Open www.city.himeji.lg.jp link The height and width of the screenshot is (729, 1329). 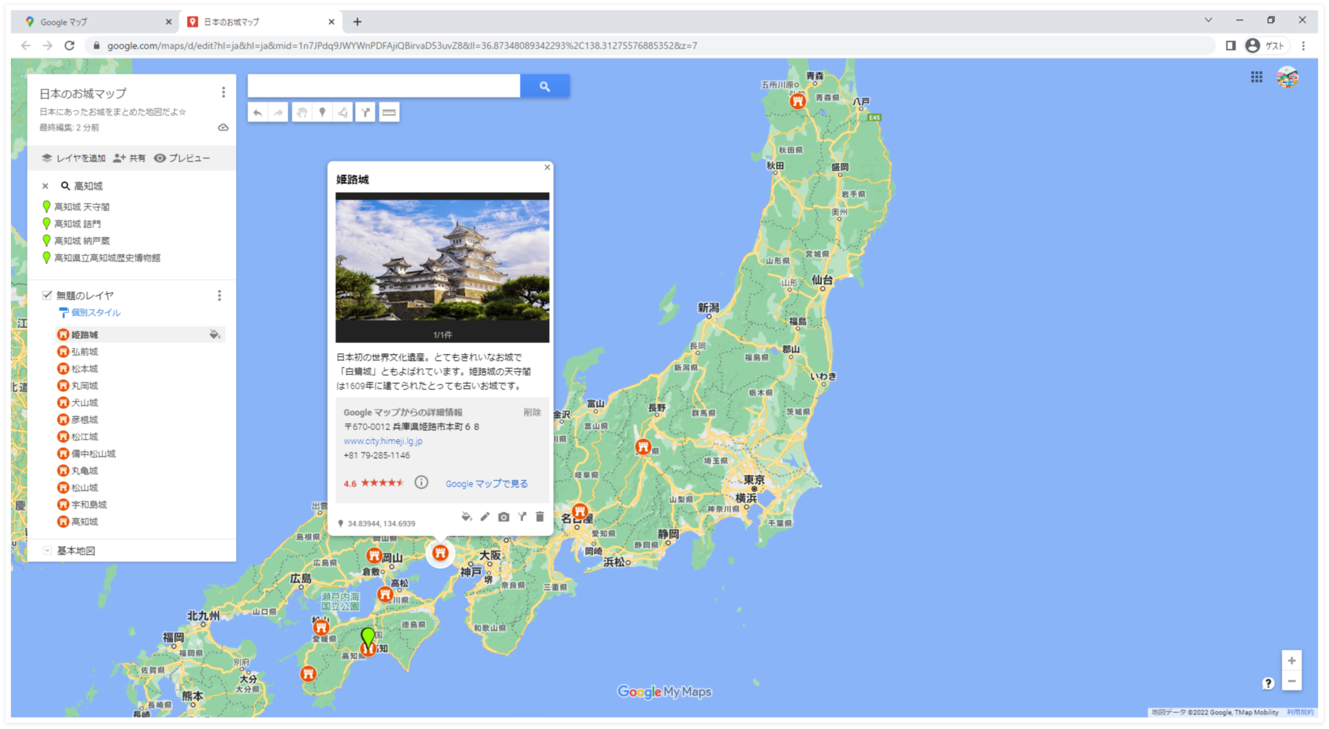click(x=383, y=441)
